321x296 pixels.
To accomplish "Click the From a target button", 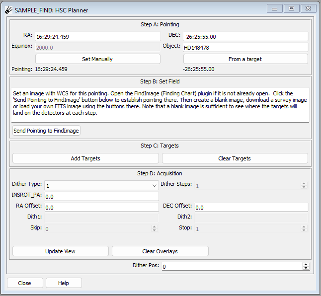I will coord(245,59).
